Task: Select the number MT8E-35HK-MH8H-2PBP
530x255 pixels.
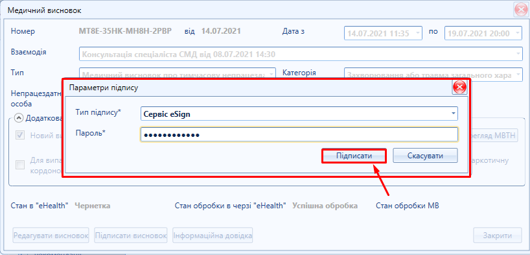Action: pos(125,32)
